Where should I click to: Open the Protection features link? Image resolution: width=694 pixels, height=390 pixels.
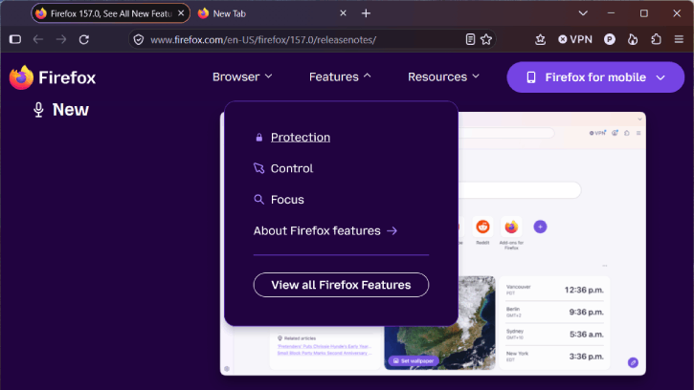(300, 137)
